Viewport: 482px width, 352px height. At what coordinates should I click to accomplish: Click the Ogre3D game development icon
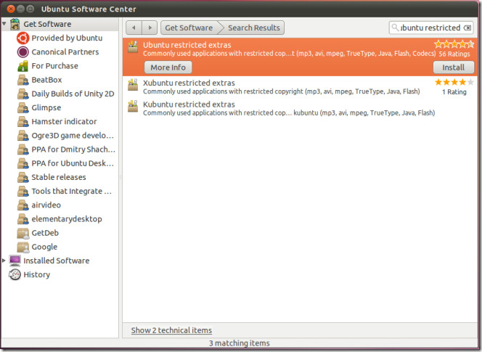(x=23, y=136)
